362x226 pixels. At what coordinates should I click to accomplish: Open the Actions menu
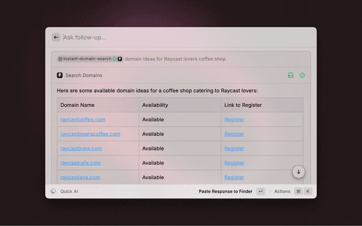coord(282,192)
